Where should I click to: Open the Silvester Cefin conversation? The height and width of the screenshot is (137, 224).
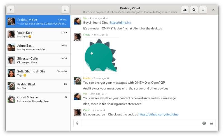[x=38, y=60]
